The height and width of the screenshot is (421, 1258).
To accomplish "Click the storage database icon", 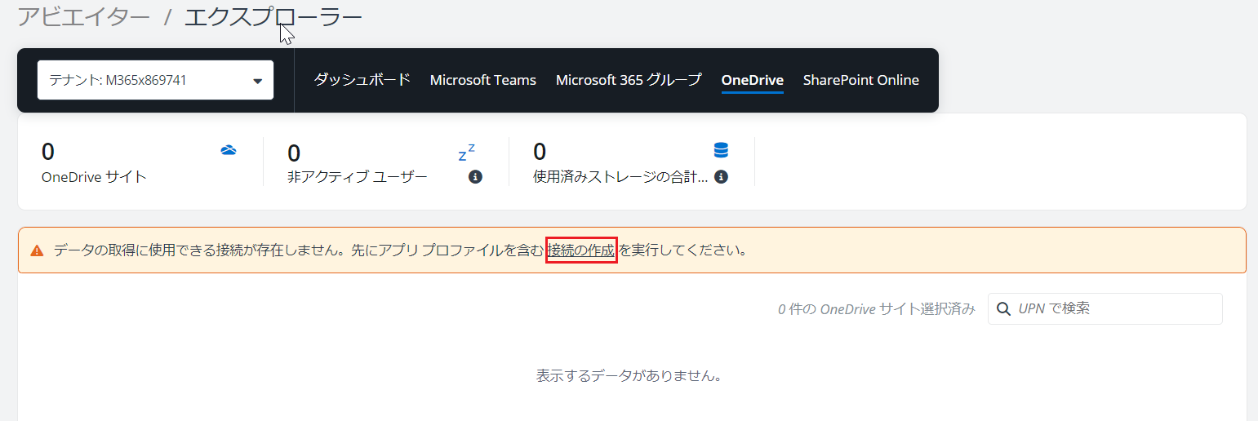I will (721, 150).
